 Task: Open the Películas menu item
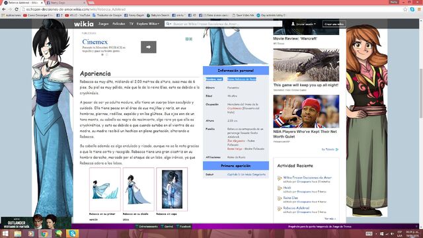click(119, 24)
